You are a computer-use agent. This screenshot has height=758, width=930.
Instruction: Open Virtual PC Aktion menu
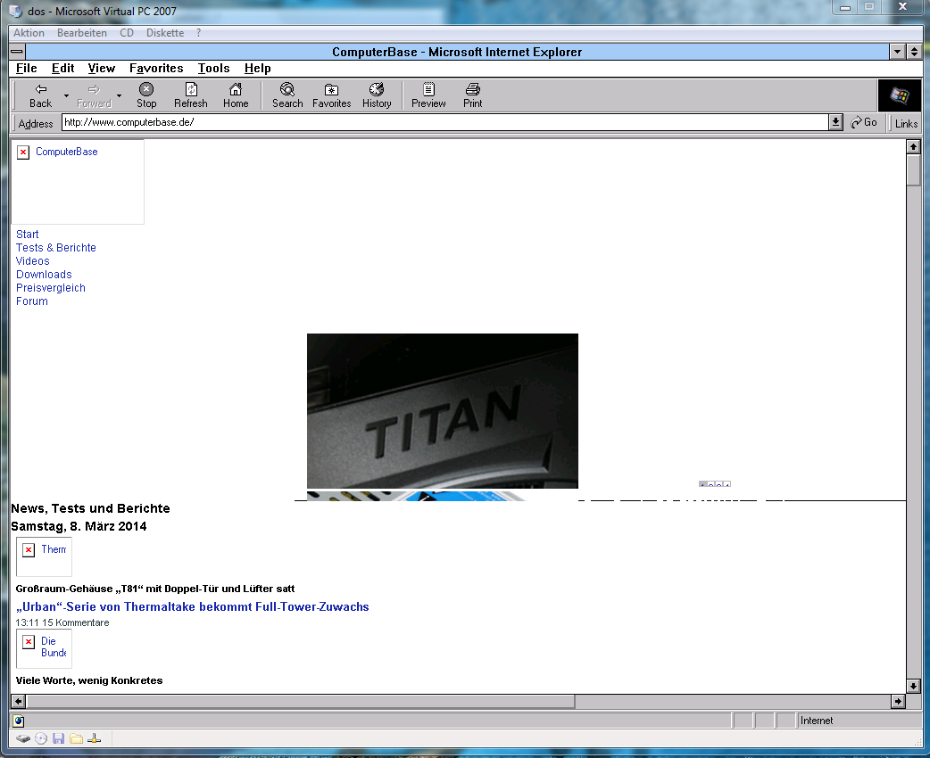pos(29,33)
